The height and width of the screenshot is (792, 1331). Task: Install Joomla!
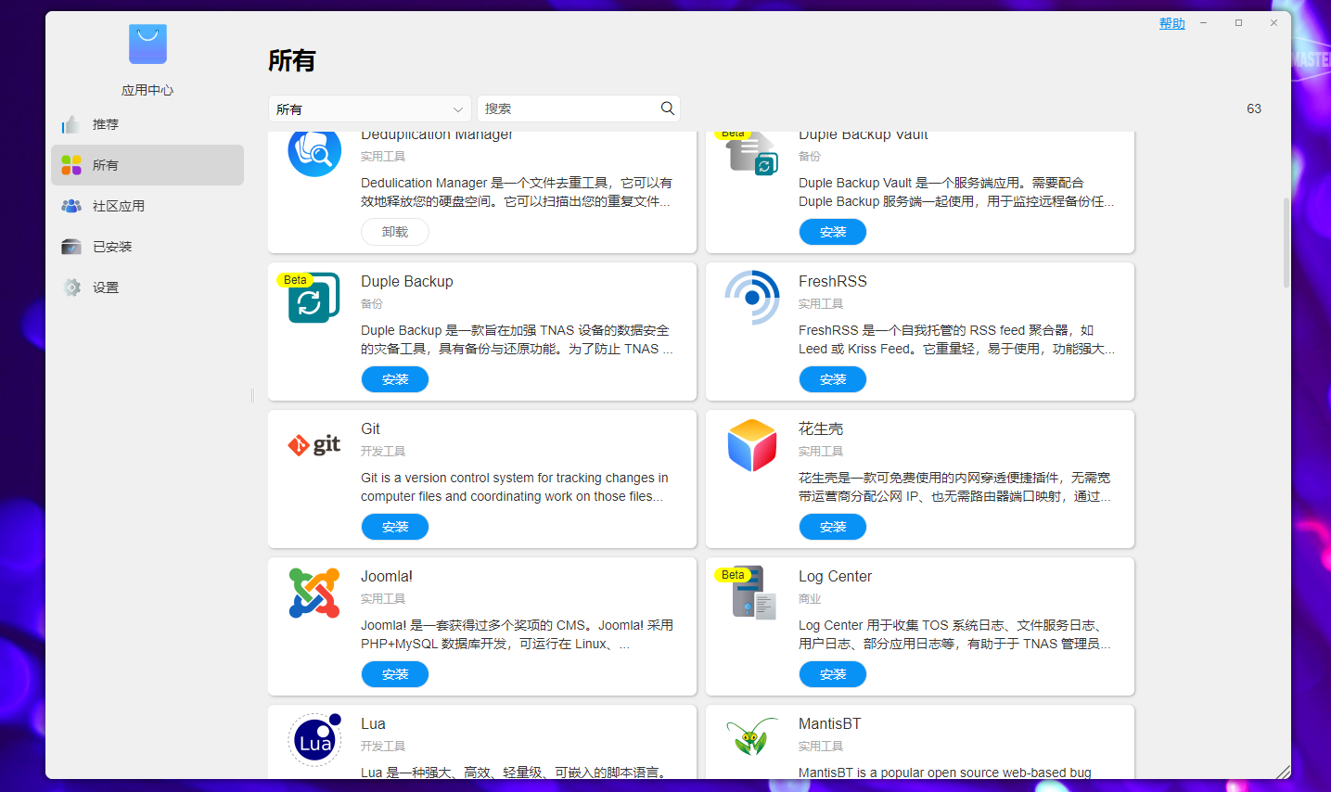click(395, 674)
